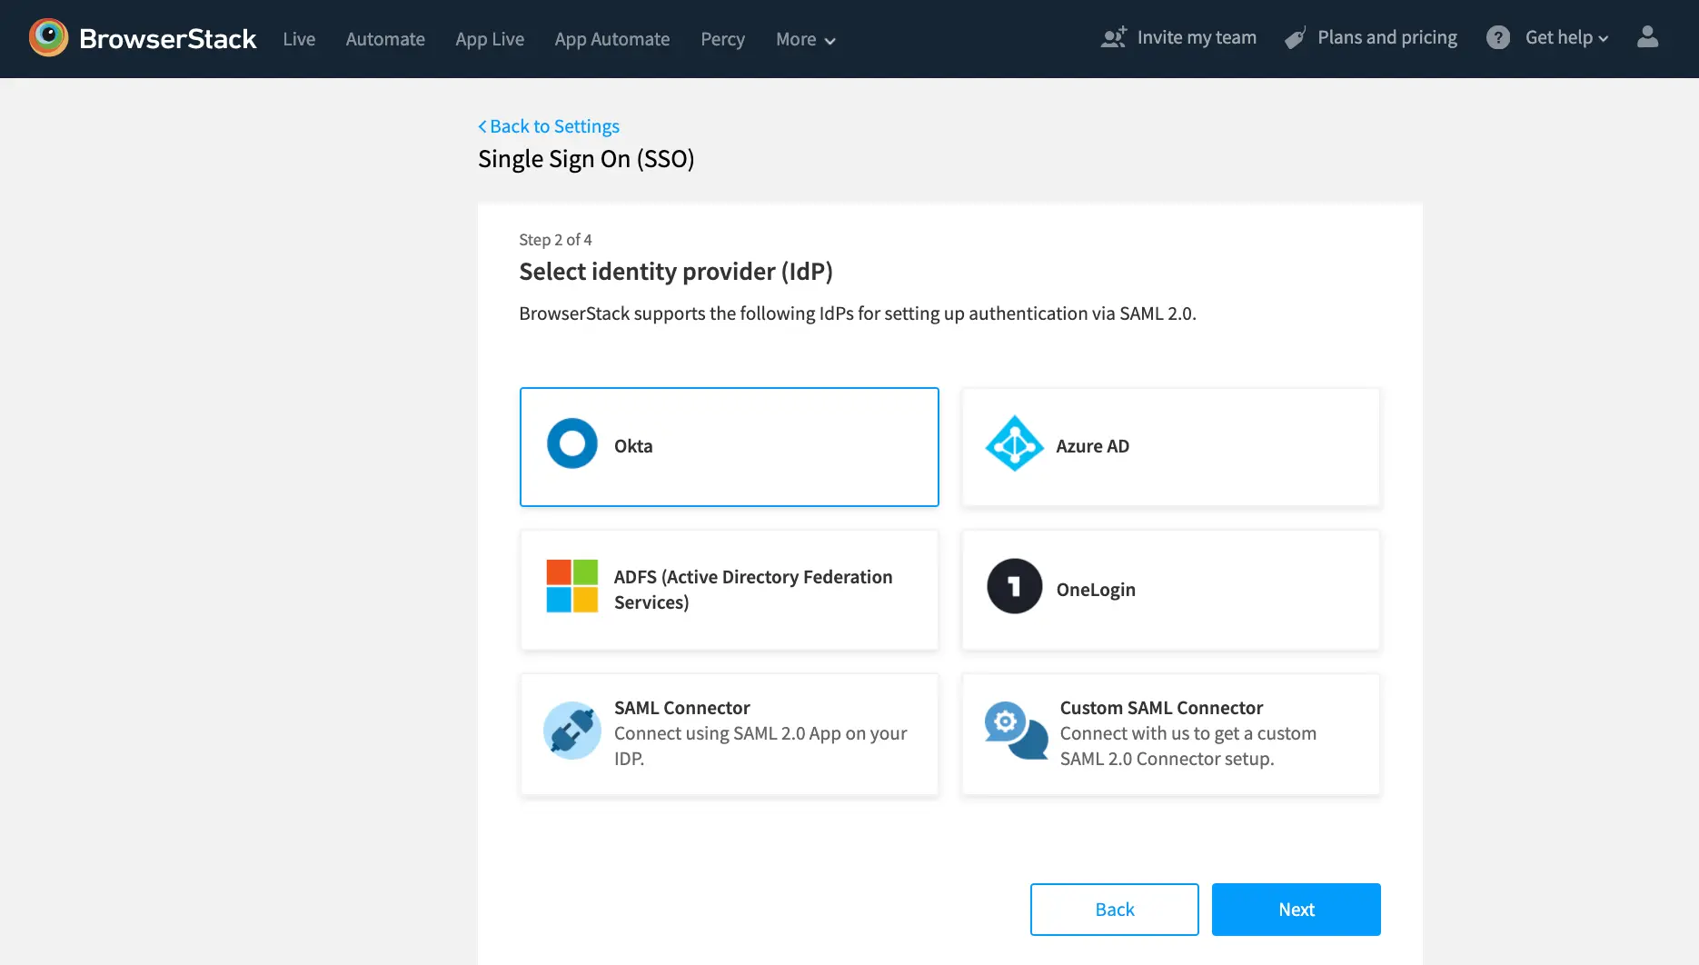The image size is (1699, 965).
Task: Click the BrowserStack logo icon
Action: tap(48, 38)
